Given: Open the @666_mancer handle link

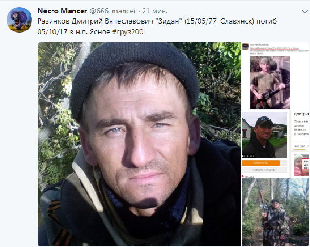Looking at the screenshot, I should (x=113, y=11).
